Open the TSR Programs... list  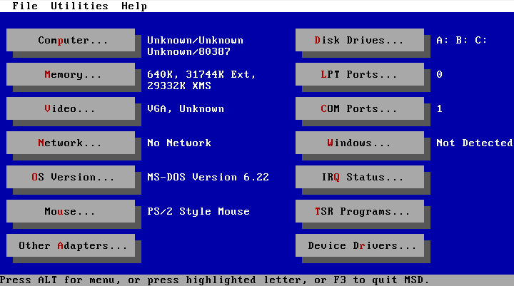tap(360, 211)
